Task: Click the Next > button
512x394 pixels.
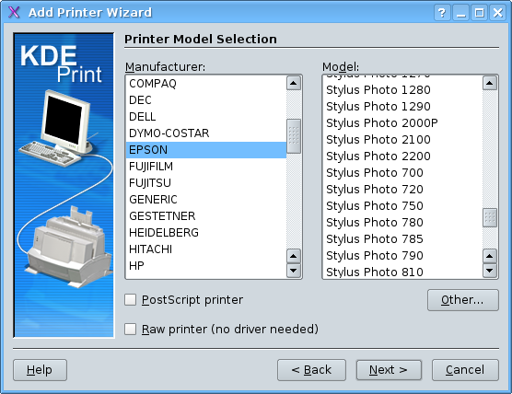Action: coord(389,370)
